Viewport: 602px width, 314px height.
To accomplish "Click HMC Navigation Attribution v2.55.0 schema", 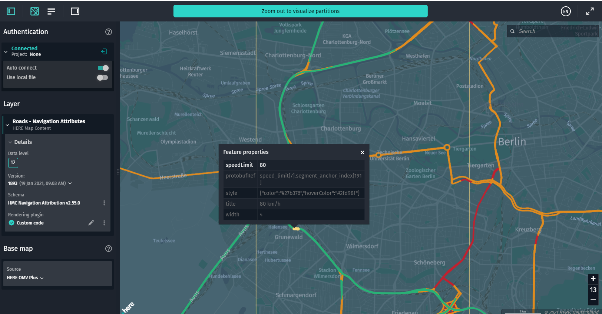I will [44, 203].
